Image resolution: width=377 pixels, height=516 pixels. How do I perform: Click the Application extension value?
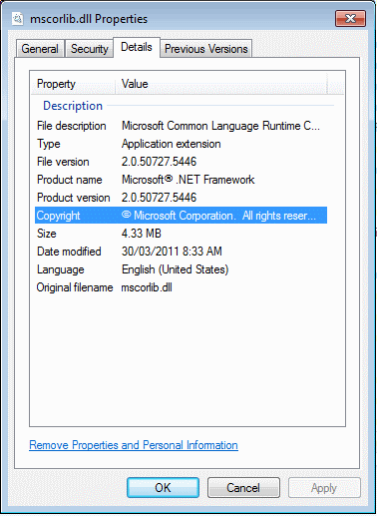coord(172,144)
